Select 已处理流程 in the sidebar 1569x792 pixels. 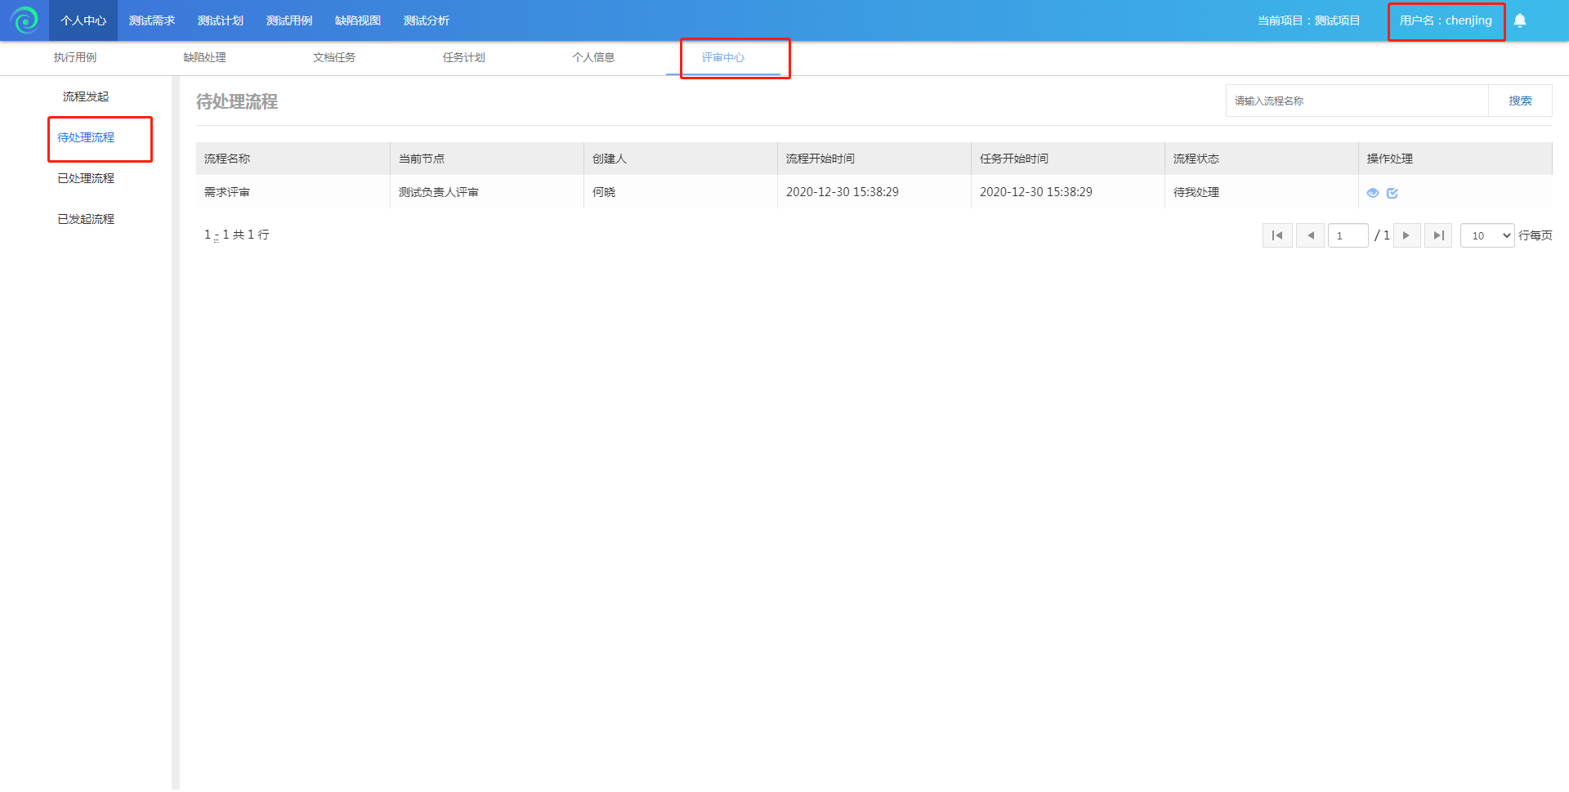[86, 178]
